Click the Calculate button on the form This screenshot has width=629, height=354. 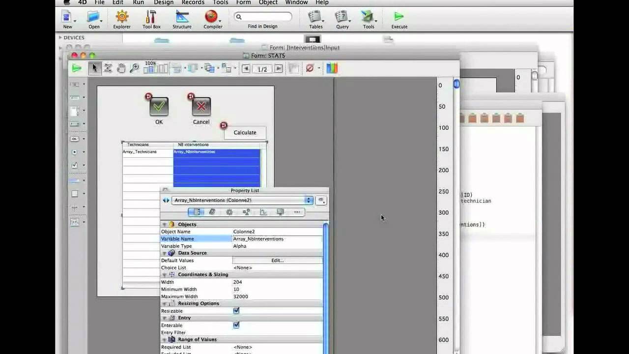tap(245, 132)
